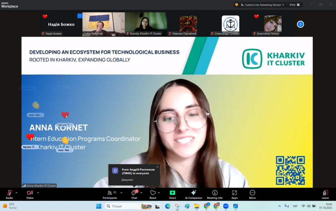Open the Chat panel
The image size is (336, 211).
point(134,193)
